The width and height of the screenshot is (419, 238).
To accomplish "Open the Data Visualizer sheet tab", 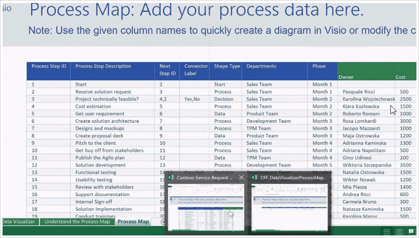I will coord(18,222).
